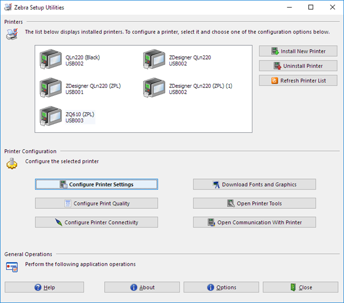Minimize the Zebra Setup Utilities window
This screenshot has width=344, height=303.
click(x=289, y=7)
